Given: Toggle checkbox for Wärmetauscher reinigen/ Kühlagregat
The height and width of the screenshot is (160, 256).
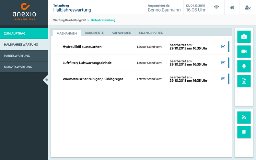Looking at the screenshot, I should tap(223, 79).
